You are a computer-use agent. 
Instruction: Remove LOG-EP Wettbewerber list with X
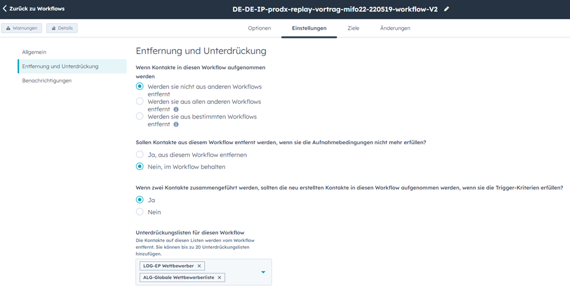click(199, 266)
